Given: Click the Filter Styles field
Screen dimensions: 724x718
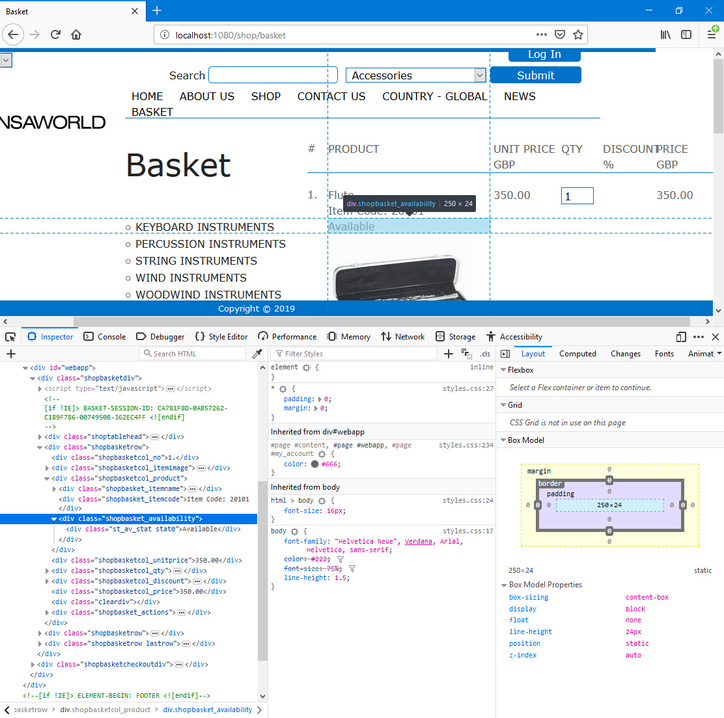Looking at the screenshot, I should click(x=354, y=354).
